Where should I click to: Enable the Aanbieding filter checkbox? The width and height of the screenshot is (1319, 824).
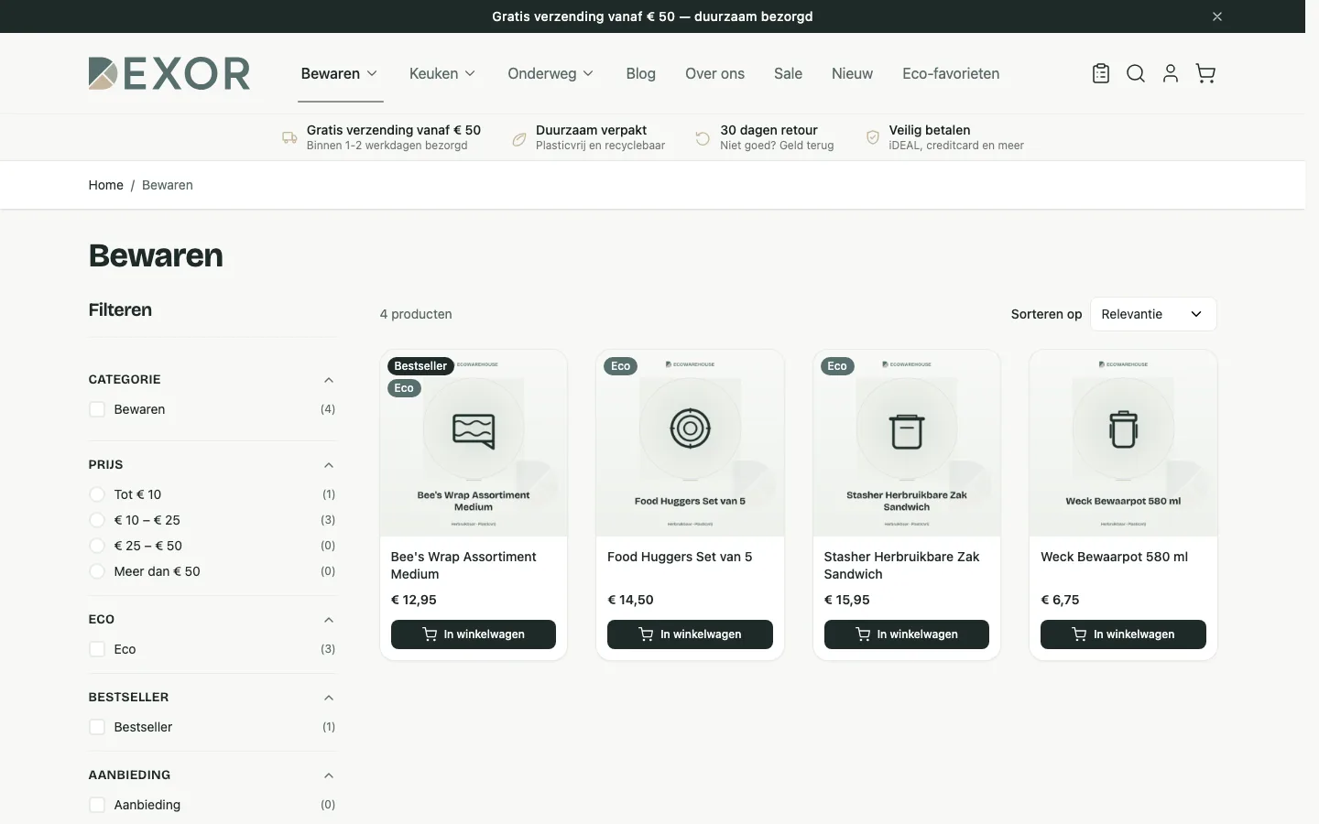point(97,805)
